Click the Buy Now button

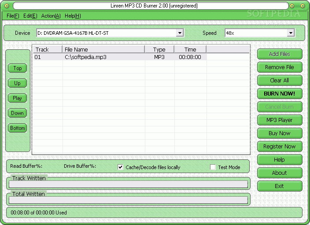pos(280,133)
